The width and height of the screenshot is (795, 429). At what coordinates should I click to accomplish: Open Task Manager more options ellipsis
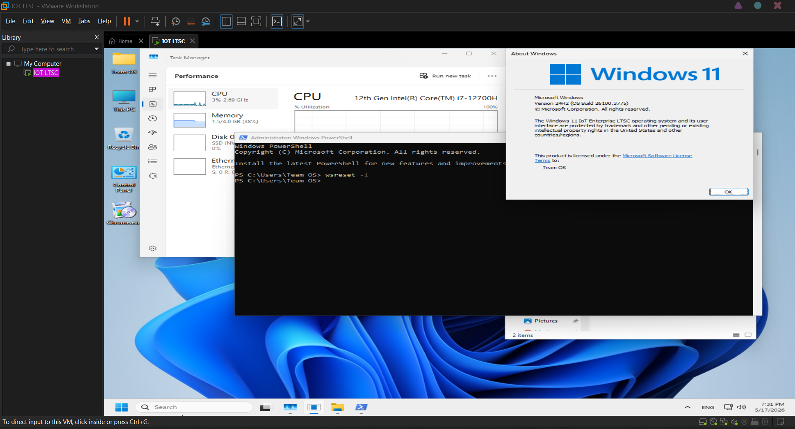(x=492, y=76)
